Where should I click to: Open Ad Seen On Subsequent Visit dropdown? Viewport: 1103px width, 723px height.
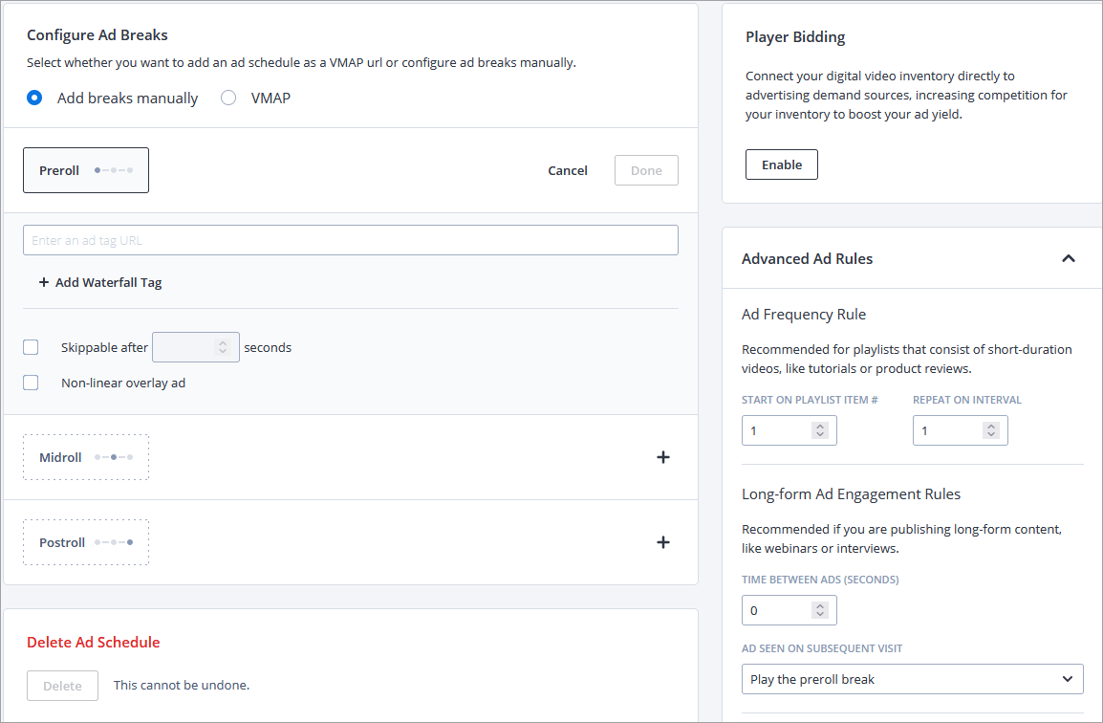tap(912, 679)
